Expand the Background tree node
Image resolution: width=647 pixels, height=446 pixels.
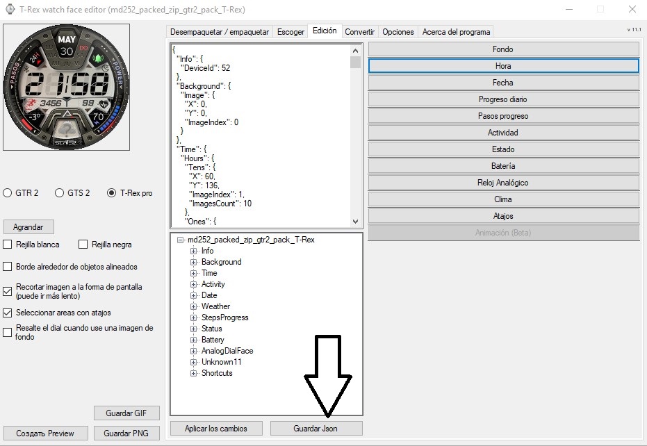click(194, 262)
